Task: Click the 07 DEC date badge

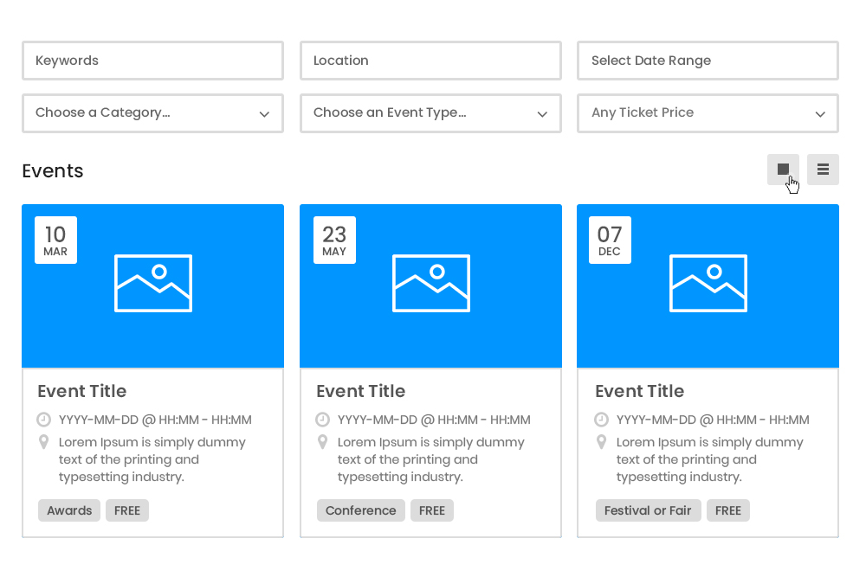Action: (x=610, y=240)
